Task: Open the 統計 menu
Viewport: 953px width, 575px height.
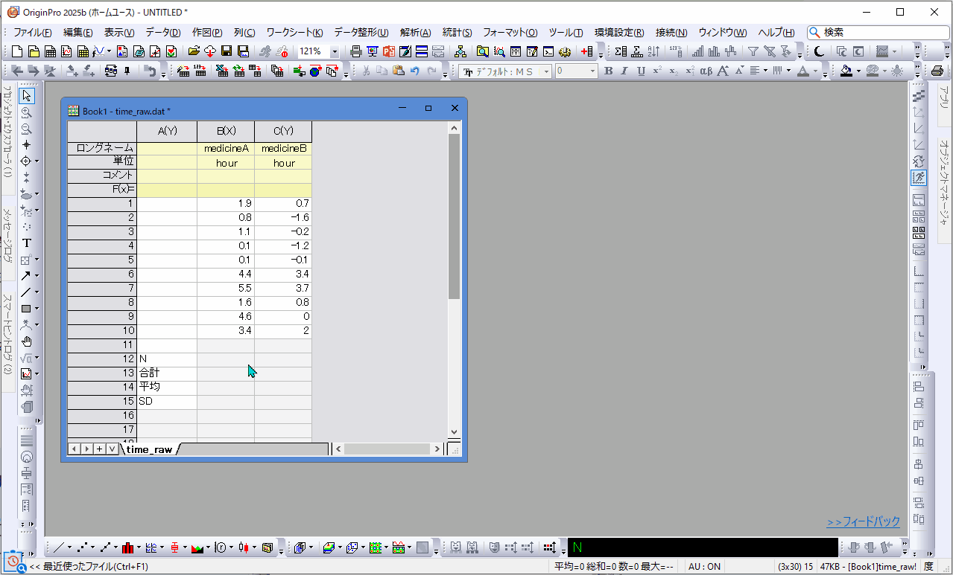Action: (x=457, y=33)
